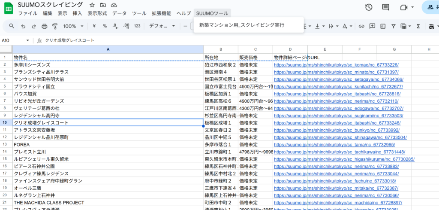
Task: Open the デフォ... font dropdown
Action: (162, 26)
